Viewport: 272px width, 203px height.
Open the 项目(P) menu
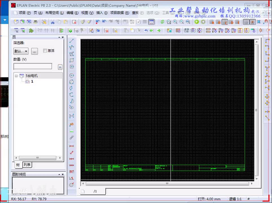(25, 13)
